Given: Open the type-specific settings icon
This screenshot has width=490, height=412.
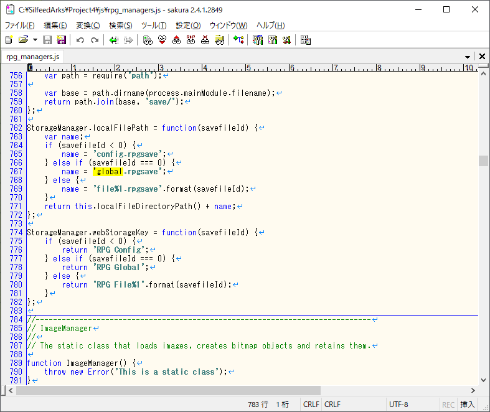Looking at the screenshot, I should [x=273, y=40].
